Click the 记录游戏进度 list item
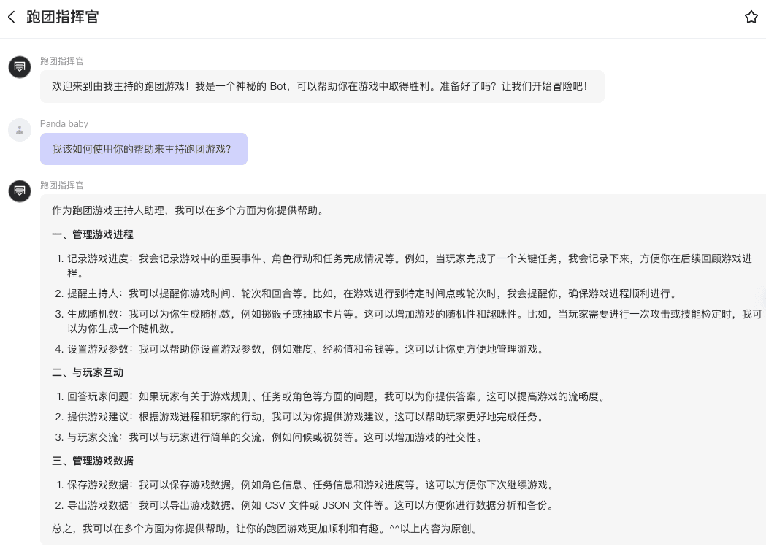The height and width of the screenshot is (557, 766). pyautogui.click(x=409, y=259)
